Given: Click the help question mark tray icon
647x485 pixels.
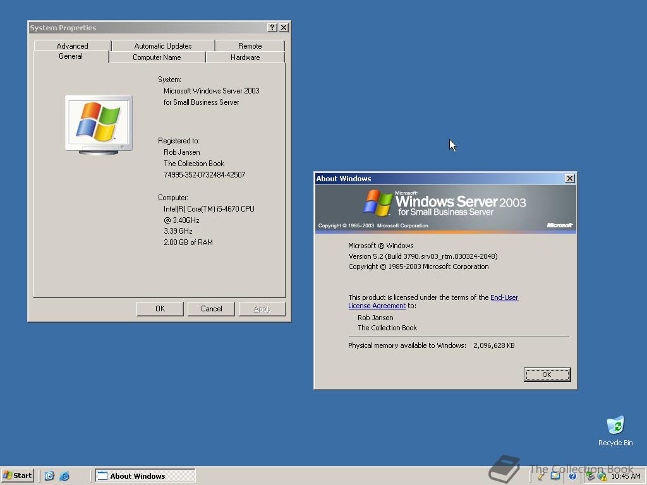Looking at the screenshot, I should point(572,476).
